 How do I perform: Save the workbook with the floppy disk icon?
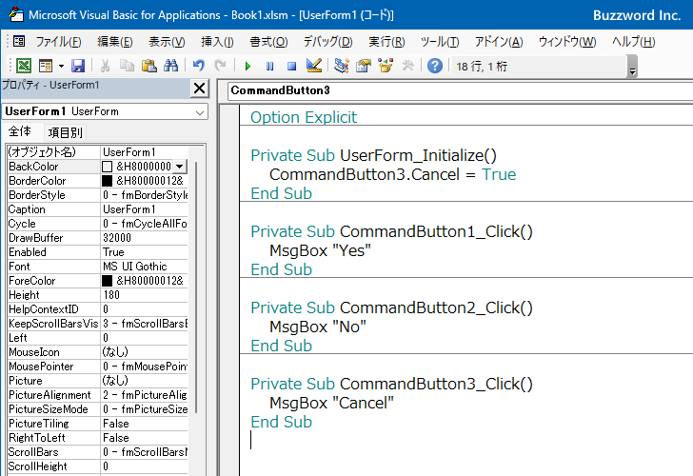(x=78, y=66)
